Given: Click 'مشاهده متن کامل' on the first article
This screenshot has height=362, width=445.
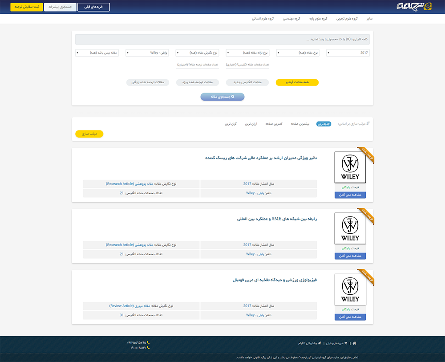Looking at the screenshot, I should 350,195.
